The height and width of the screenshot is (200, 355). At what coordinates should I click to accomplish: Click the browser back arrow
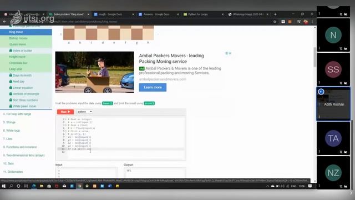coord(4,22)
